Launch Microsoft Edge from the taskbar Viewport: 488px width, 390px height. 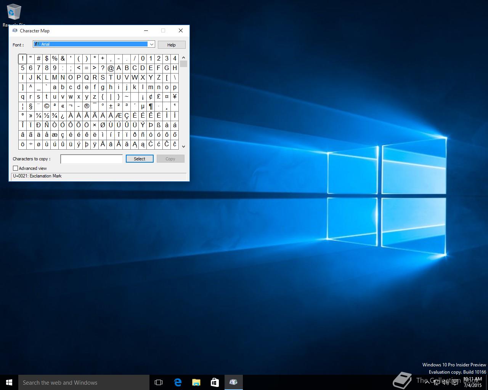point(178,382)
